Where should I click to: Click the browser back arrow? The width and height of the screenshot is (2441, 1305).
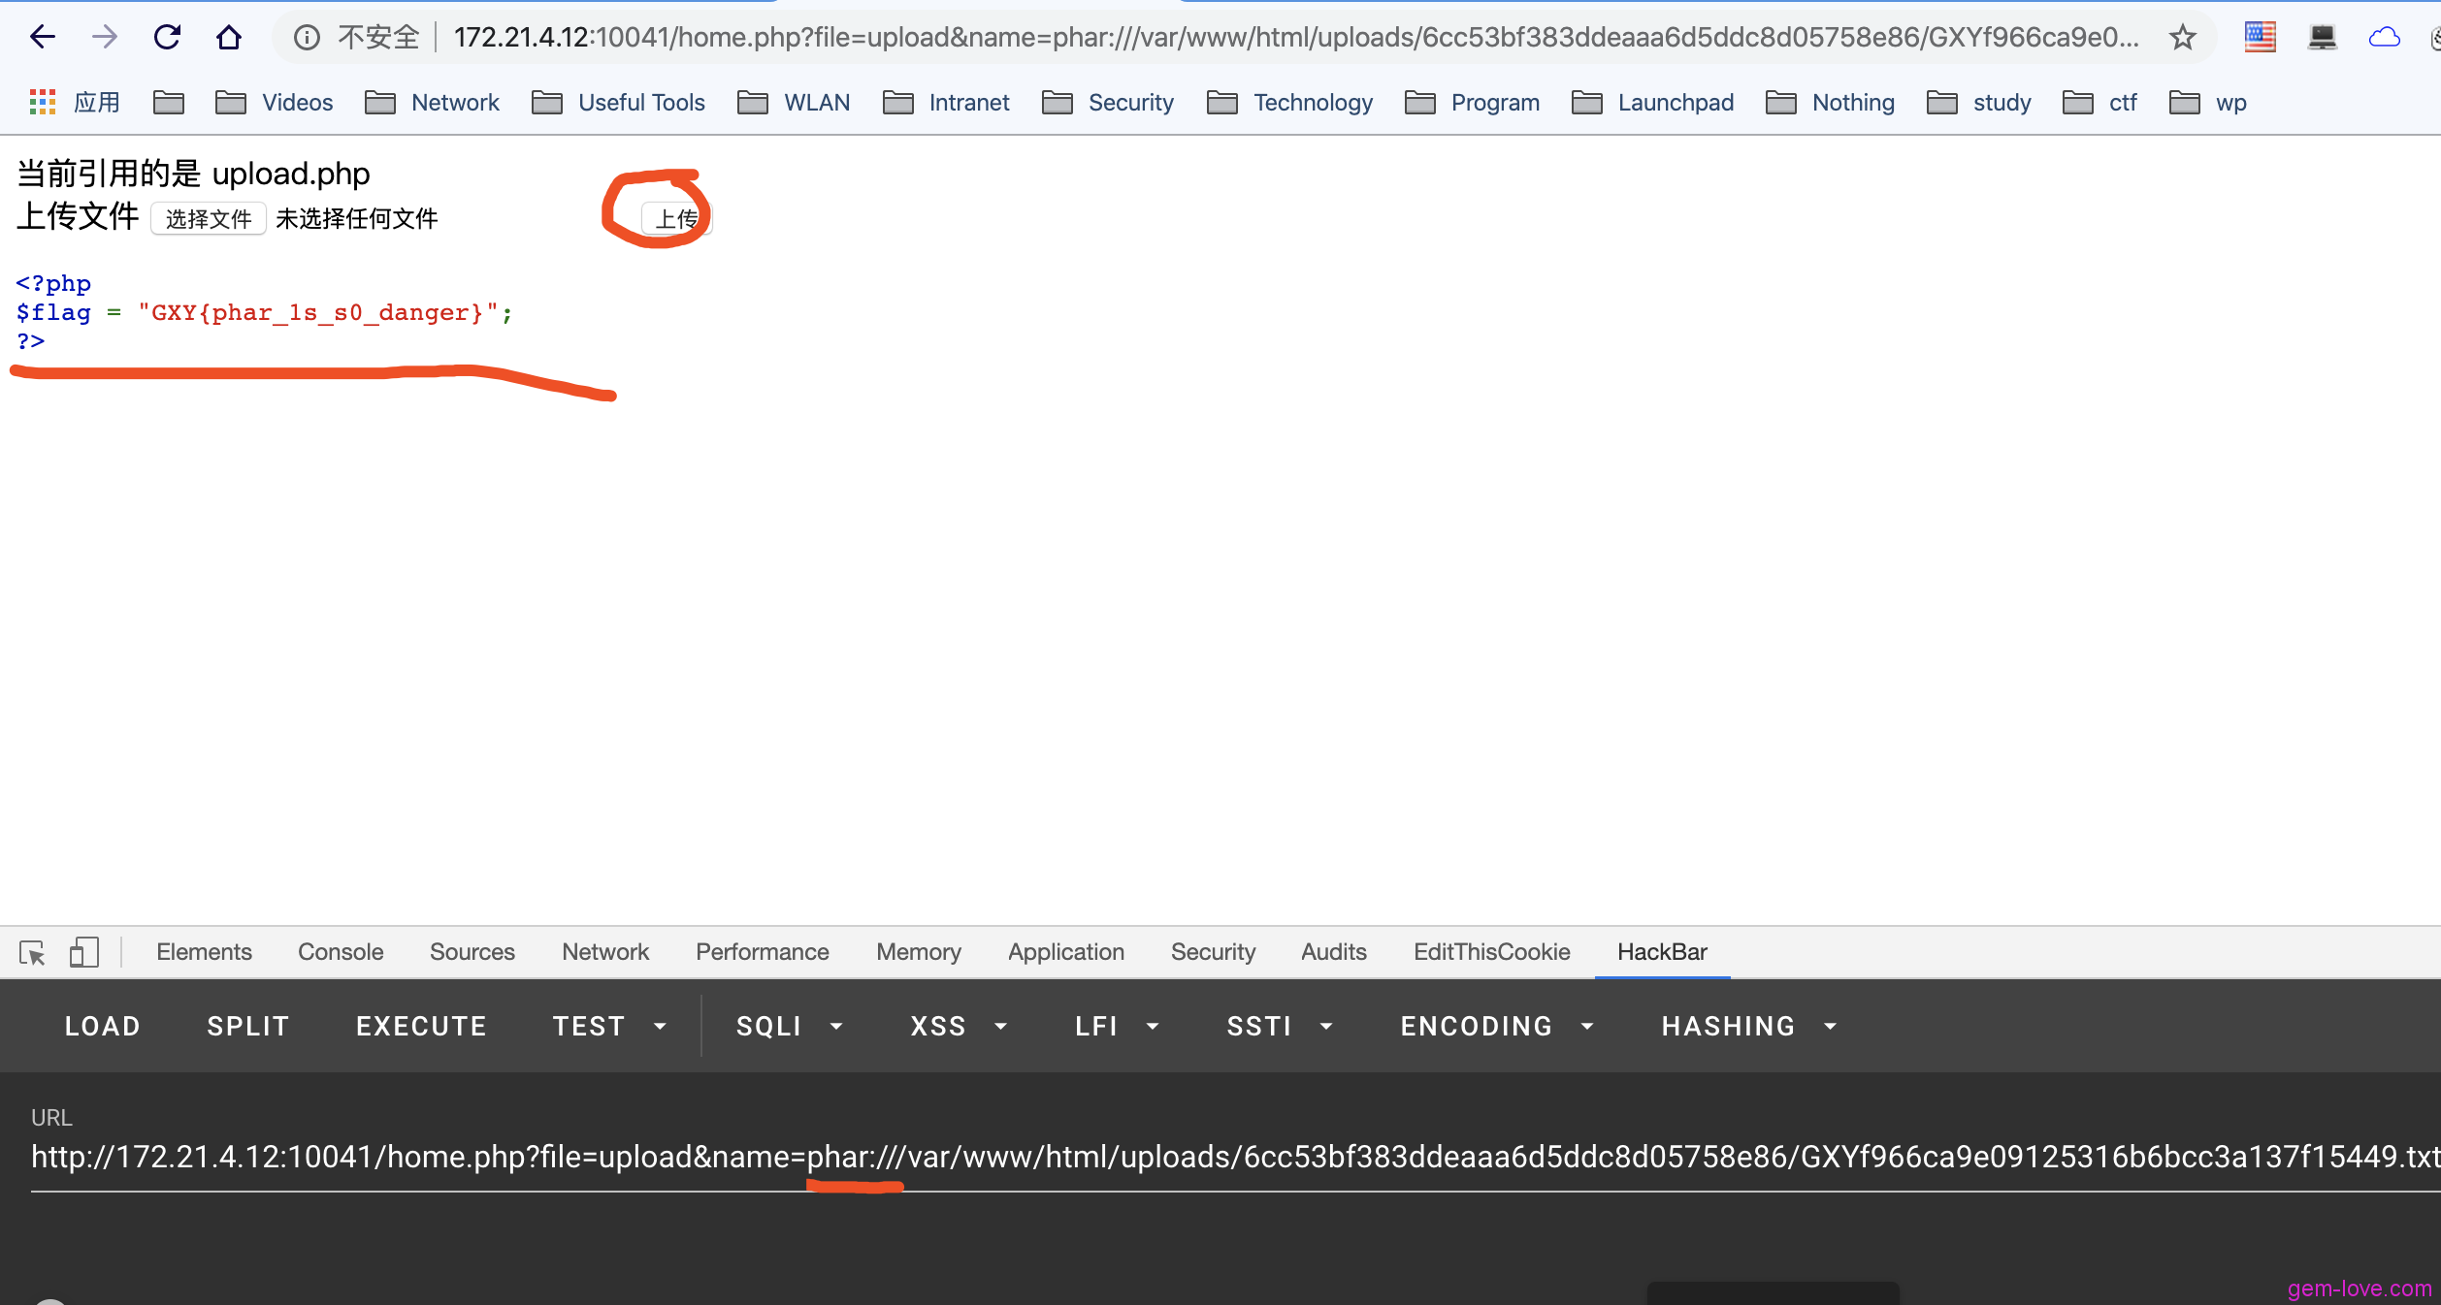pyautogui.click(x=43, y=37)
